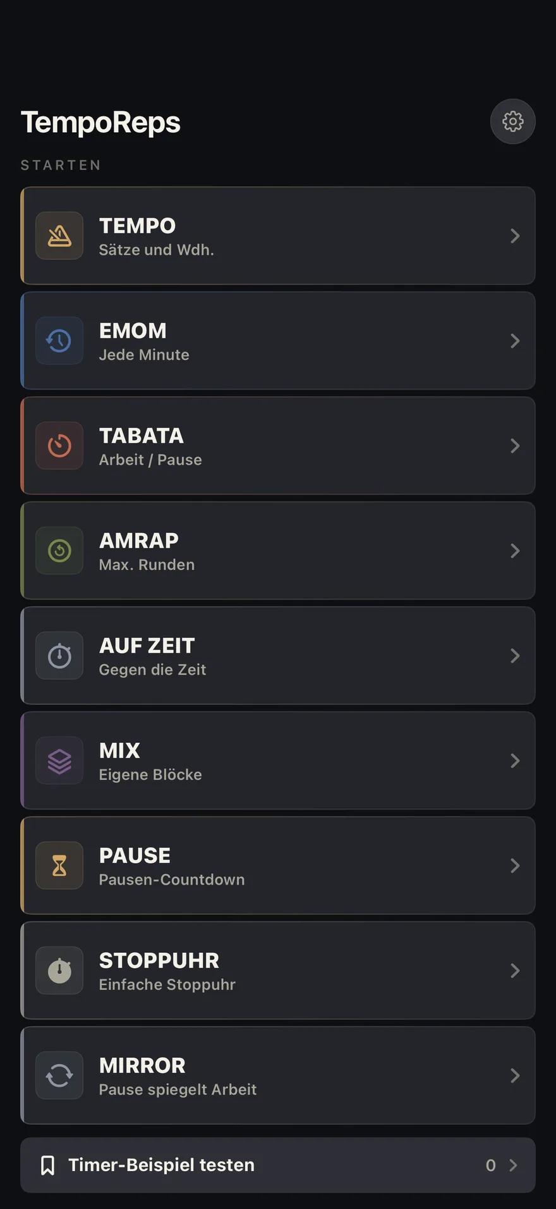The image size is (556, 1209).
Task: Open the chevron on Timer-Beispiel testen
Action: click(x=513, y=1165)
